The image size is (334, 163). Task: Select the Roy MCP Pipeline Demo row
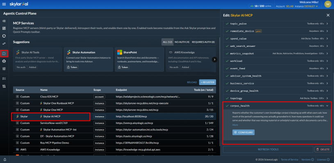pyautogui.click(x=114, y=143)
